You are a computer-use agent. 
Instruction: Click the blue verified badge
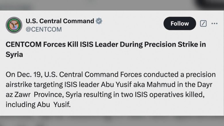click(99, 21)
